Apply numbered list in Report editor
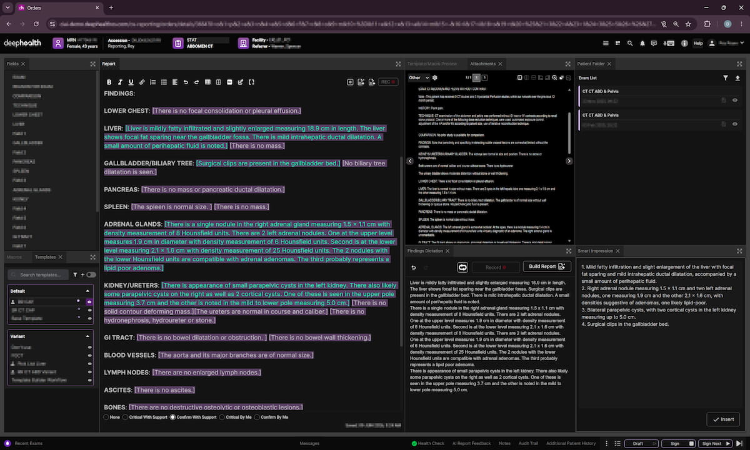 click(x=152, y=82)
